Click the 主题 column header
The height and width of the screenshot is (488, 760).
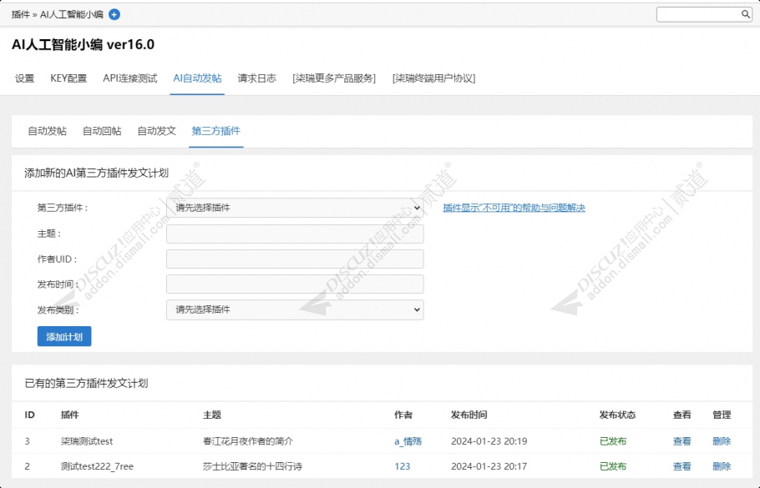coord(212,415)
